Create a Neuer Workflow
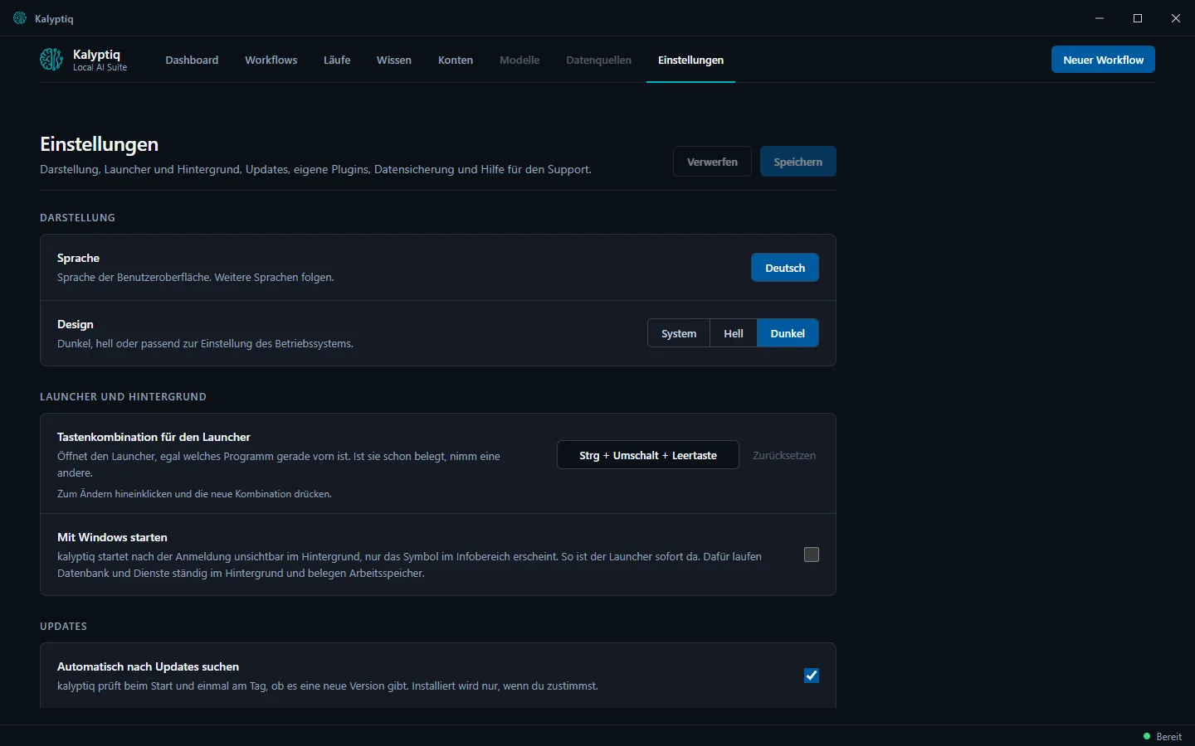1195x746 pixels. point(1103,60)
